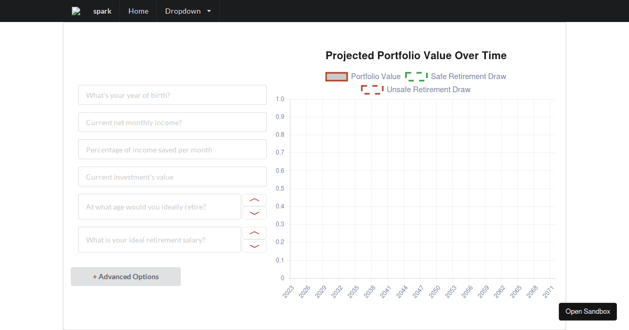Decrease ideal retirement age with down chevron
The width and height of the screenshot is (629, 330).
click(x=254, y=213)
